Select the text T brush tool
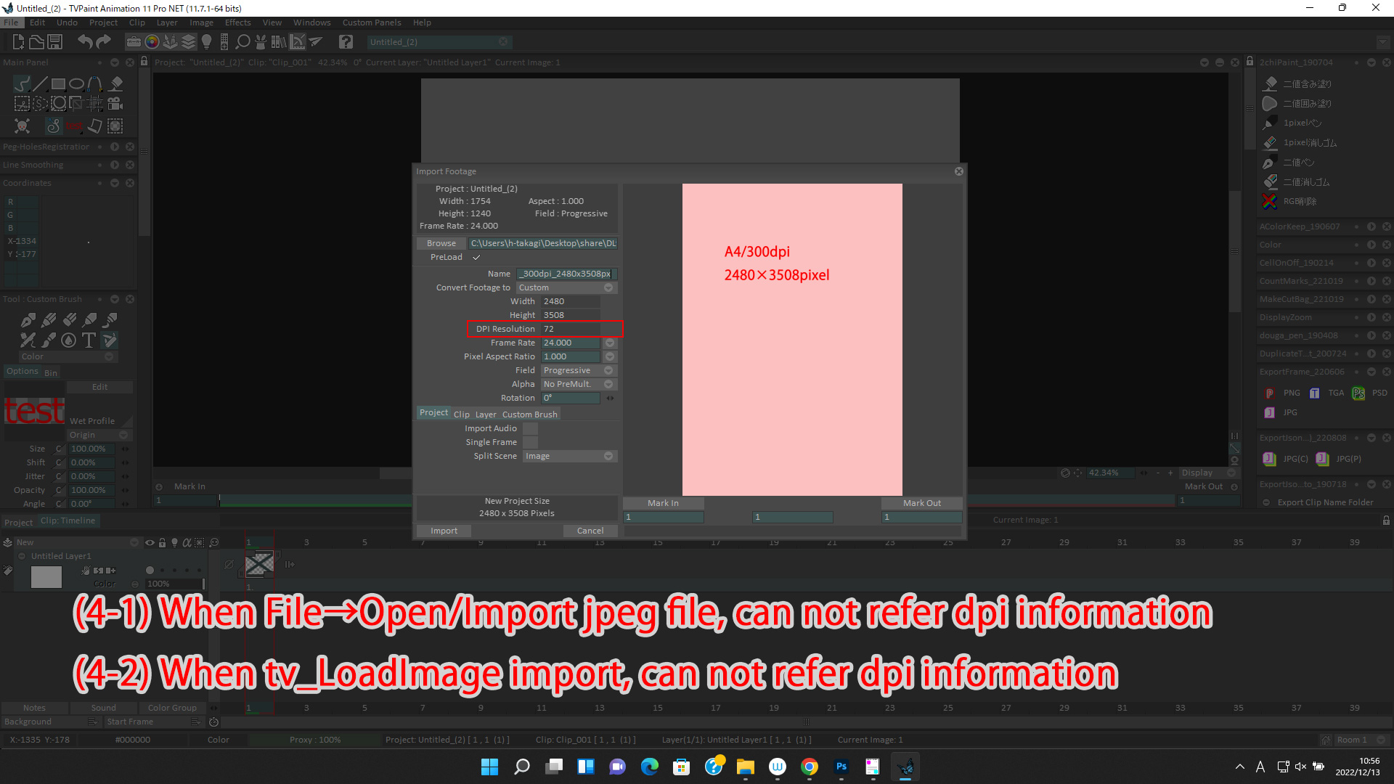Viewport: 1394px width, 784px height. (89, 340)
